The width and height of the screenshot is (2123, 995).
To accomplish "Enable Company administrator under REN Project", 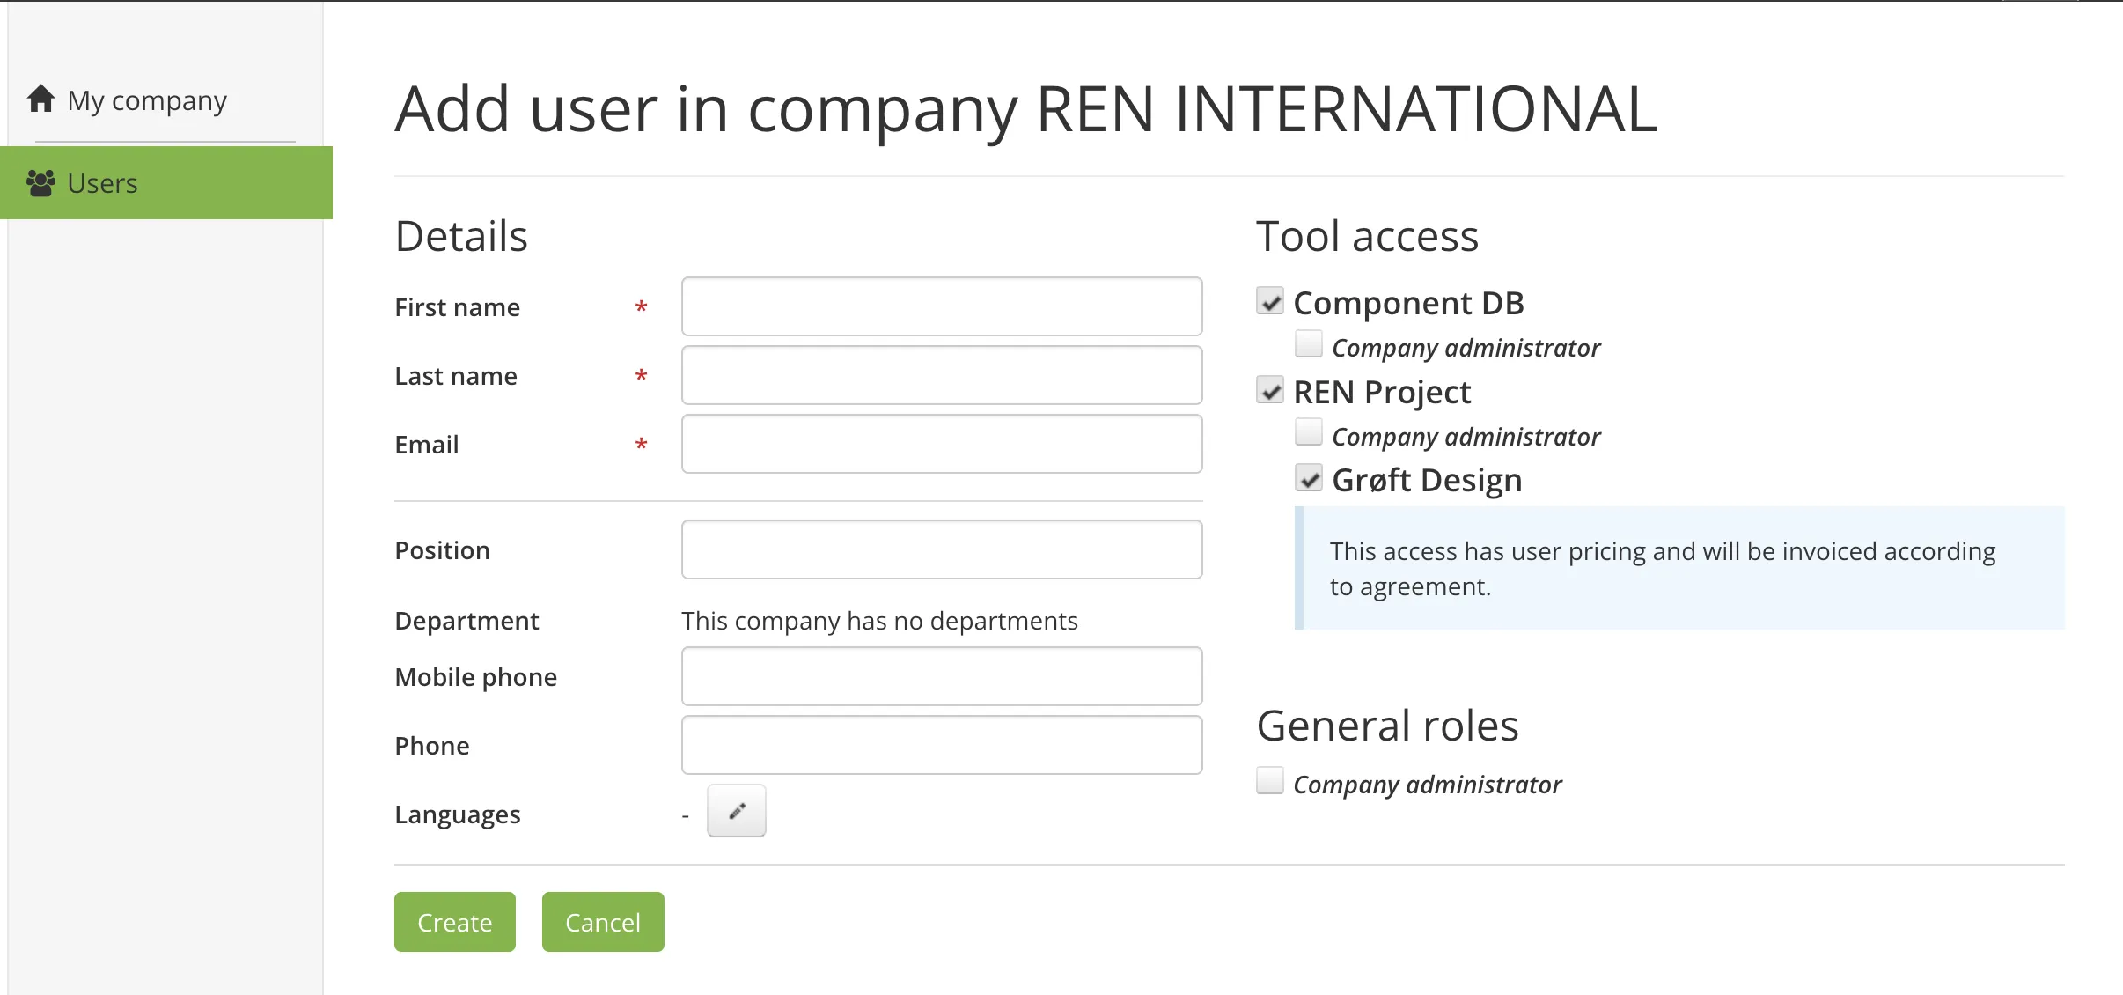I will click(x=1309, y=433).
